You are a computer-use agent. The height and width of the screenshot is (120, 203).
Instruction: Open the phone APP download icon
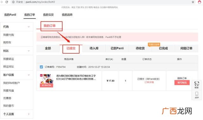click(197, 95)
